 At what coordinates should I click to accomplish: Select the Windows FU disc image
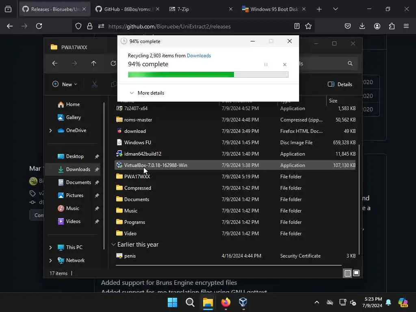tap(235, 143)
